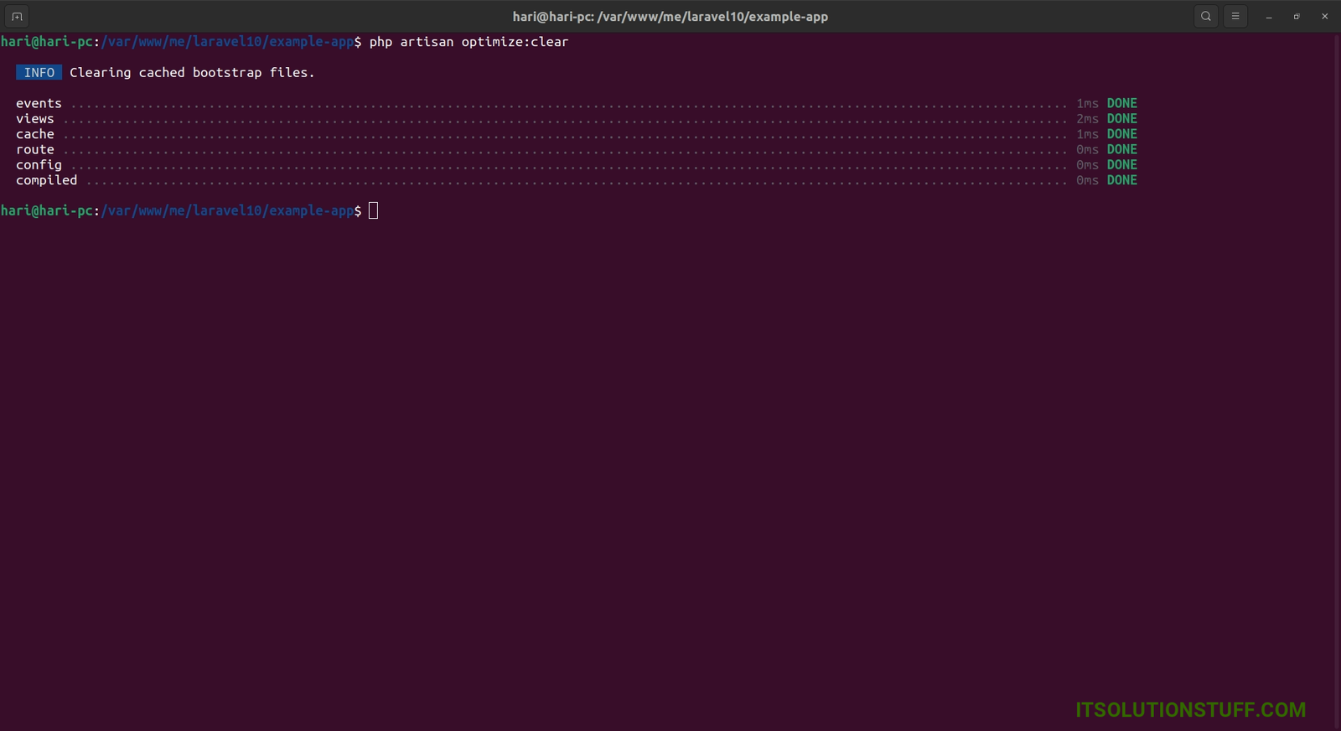The width and height of the screenshot is (1341, 731).
Task: Minimize the terminal window
Action: pos(1269,17)
